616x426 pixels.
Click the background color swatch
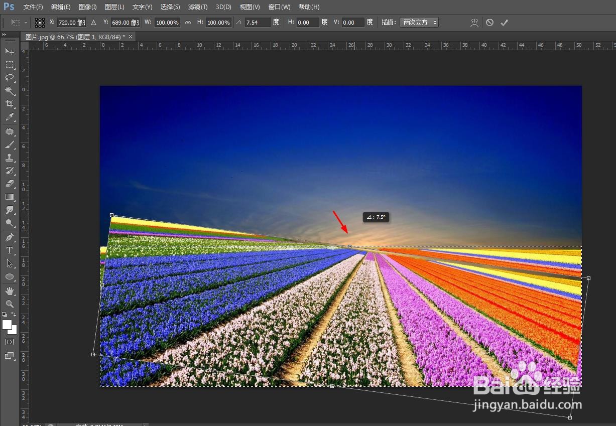tap(14, 331)
